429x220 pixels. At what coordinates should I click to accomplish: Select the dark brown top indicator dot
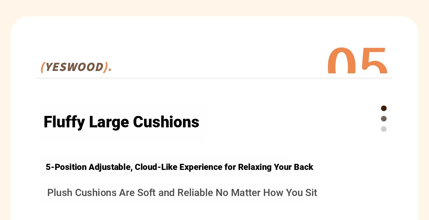pyautogui.click(x=384, y=108)
